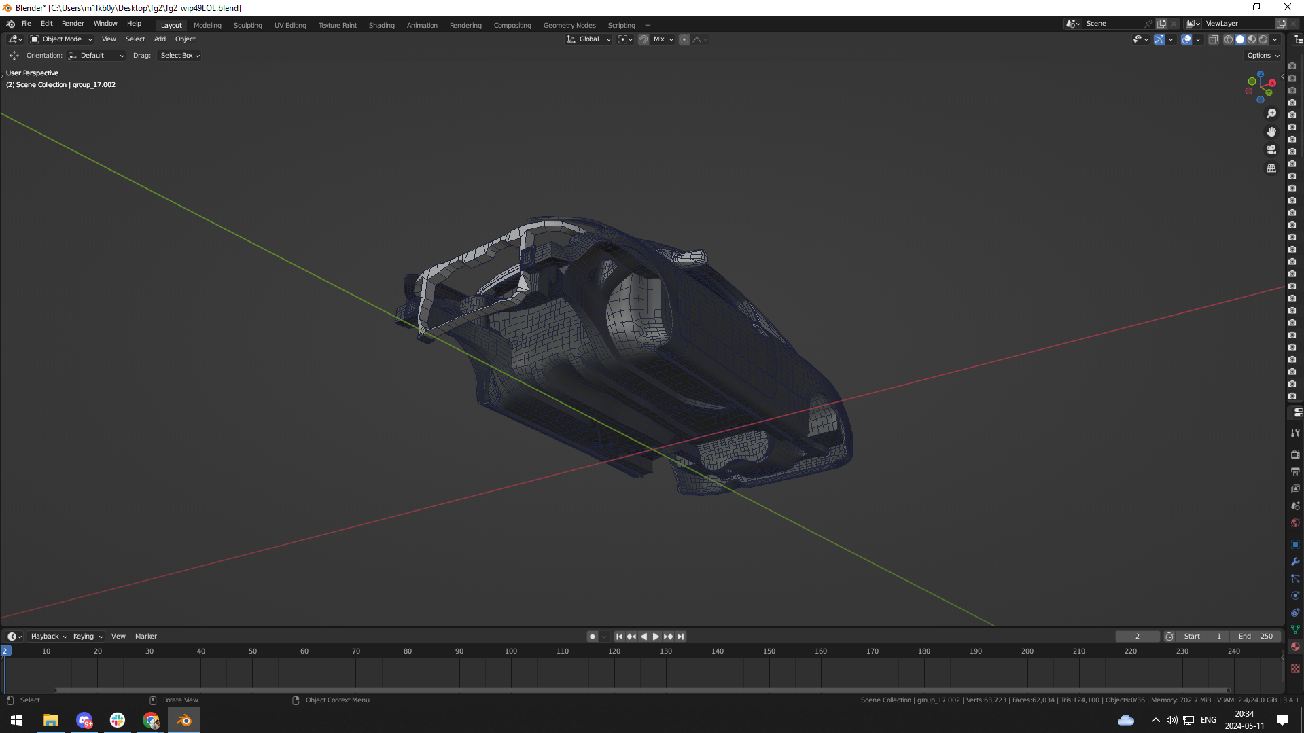Viewport: 1304px width, 733px height.
Task: Expand the Options dropdown in the viewport
Action: tap(1263, 56)
